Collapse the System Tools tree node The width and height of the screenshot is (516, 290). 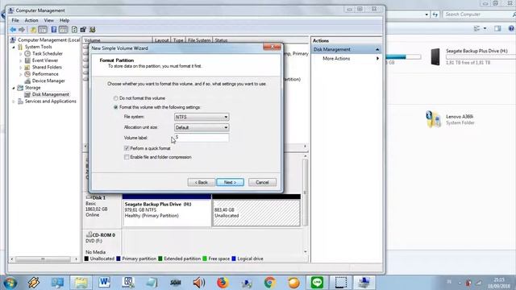pyautogui.click(x=14, y=47)
